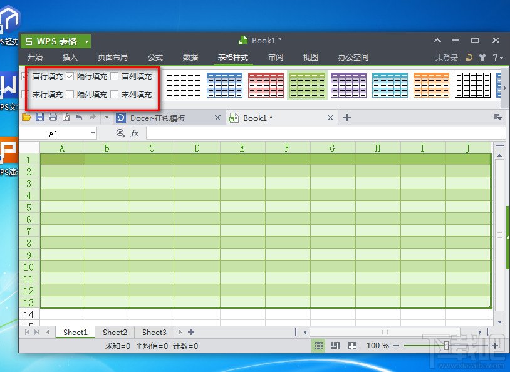The height and width of the screenshot is (372, 510).
Task: Expand the table style gallery arrow
Action: [x=505, y=88]
